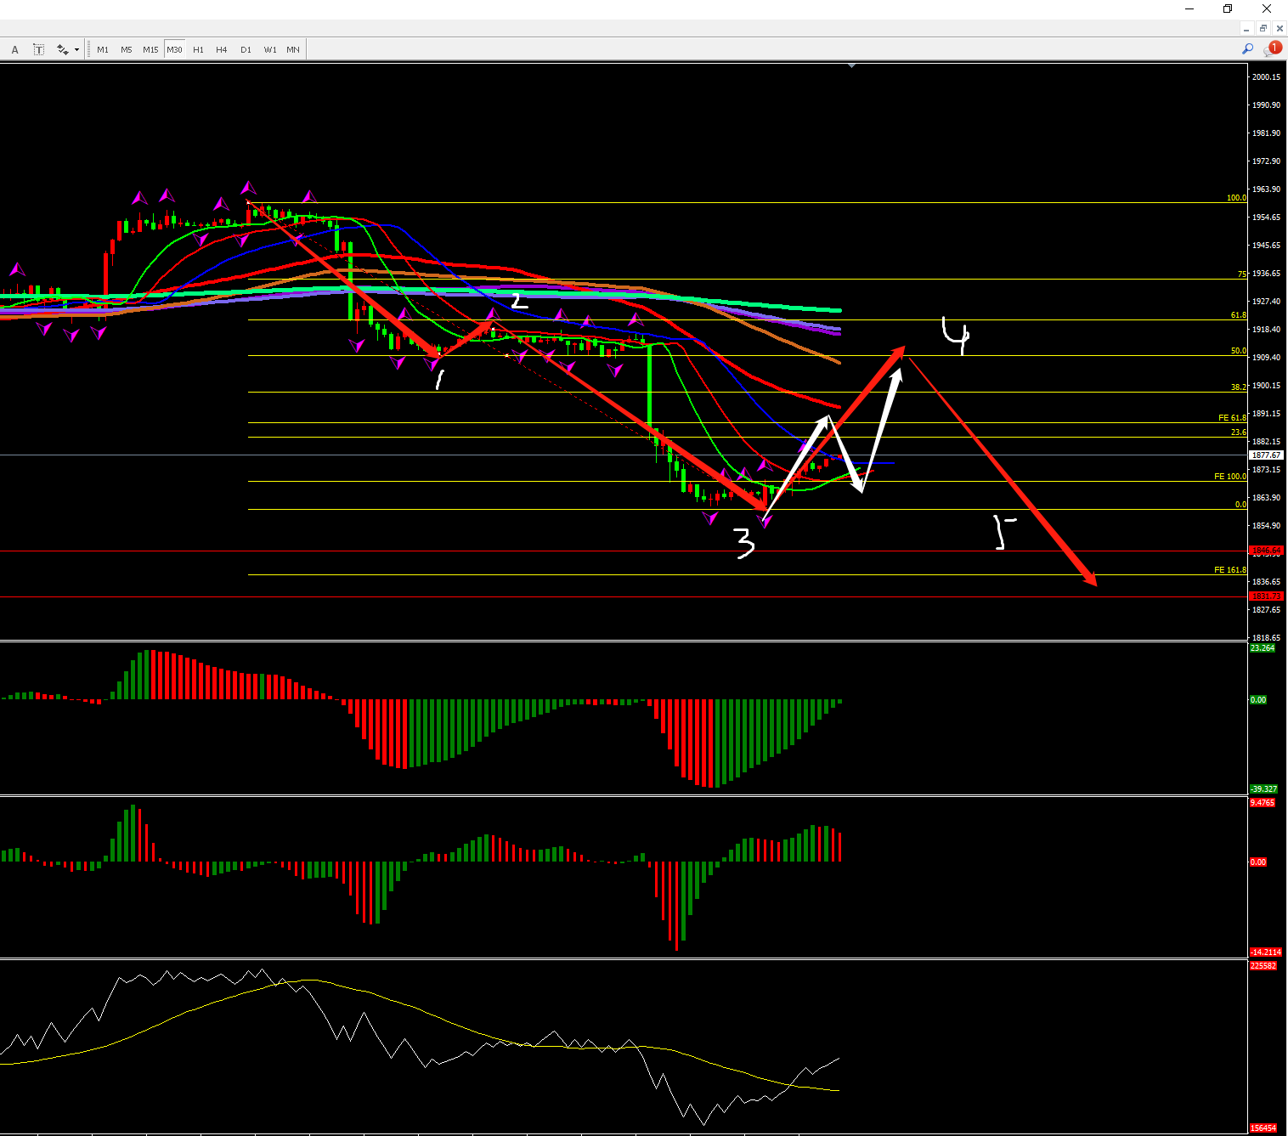Select the text tool labeled A
1288x1136 pixels.
[x=14, y=50]
